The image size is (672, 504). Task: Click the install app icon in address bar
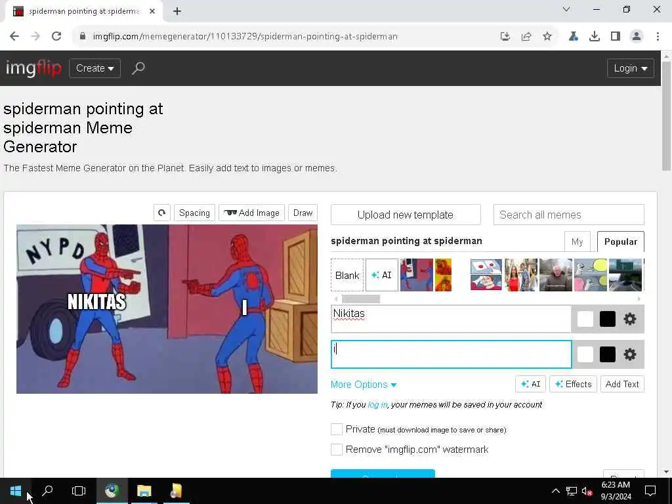point(505,37)
